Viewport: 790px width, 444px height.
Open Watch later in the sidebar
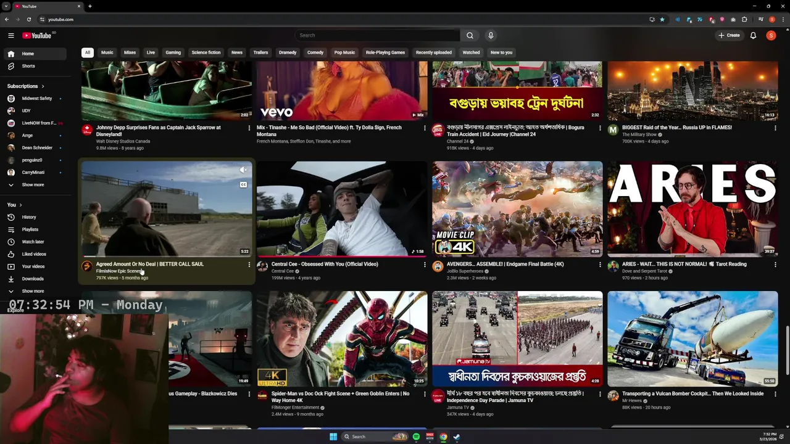pyautogui.click(x=36, y=242)
